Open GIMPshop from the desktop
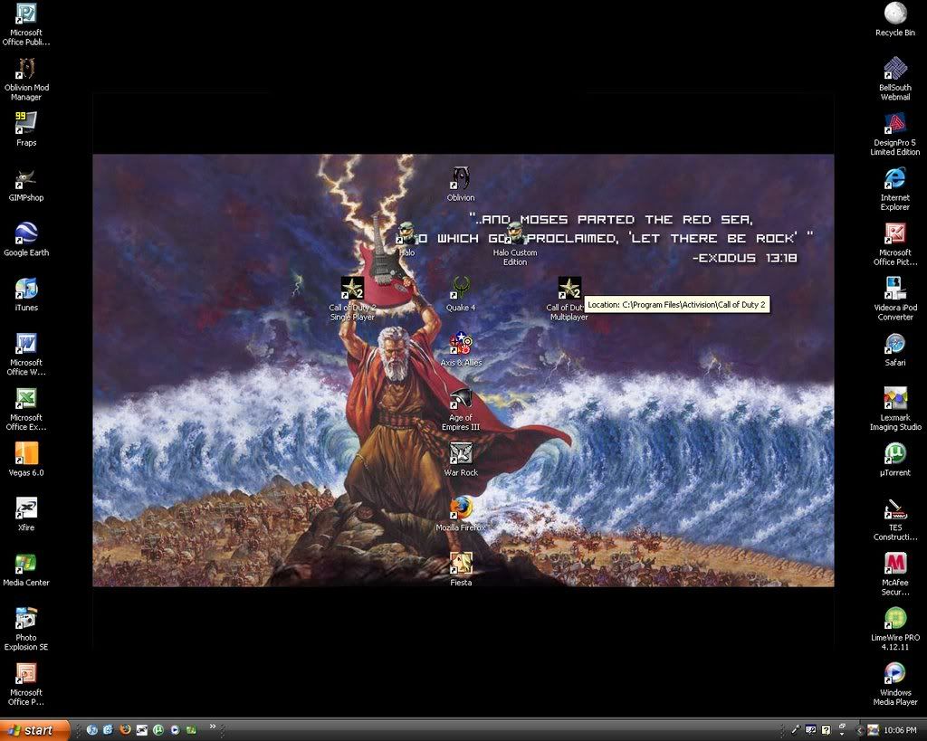Image resolution: width=927 pixels, height=741 pixels. [26, 185]
